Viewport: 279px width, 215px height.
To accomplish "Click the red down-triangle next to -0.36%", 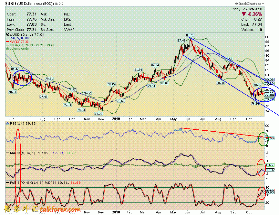I will [x=243, y=14].
